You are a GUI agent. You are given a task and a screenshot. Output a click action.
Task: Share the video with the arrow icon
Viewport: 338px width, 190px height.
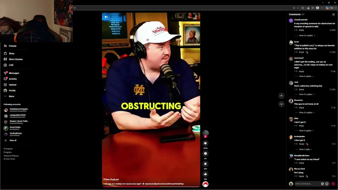coord(205,174)
